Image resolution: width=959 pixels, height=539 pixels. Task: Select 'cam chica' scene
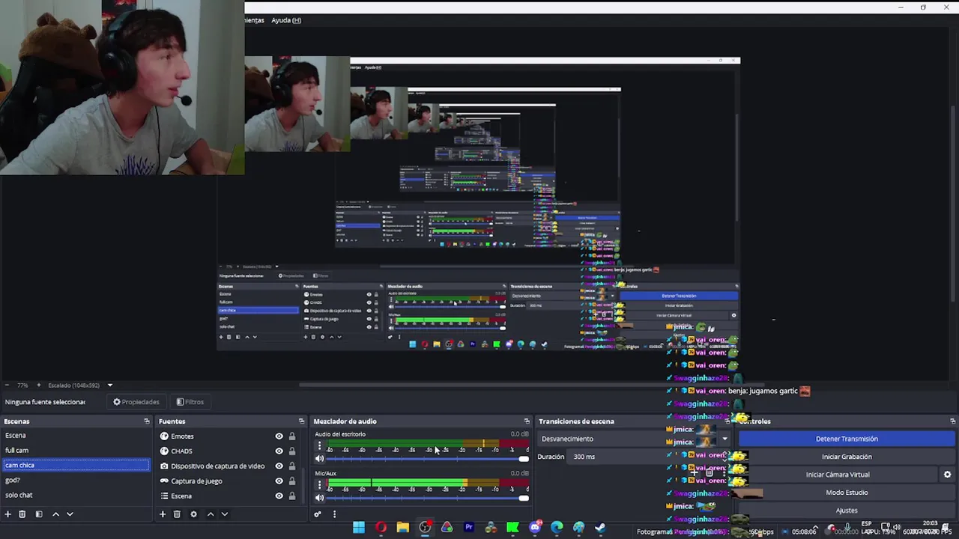click(76, 465)
